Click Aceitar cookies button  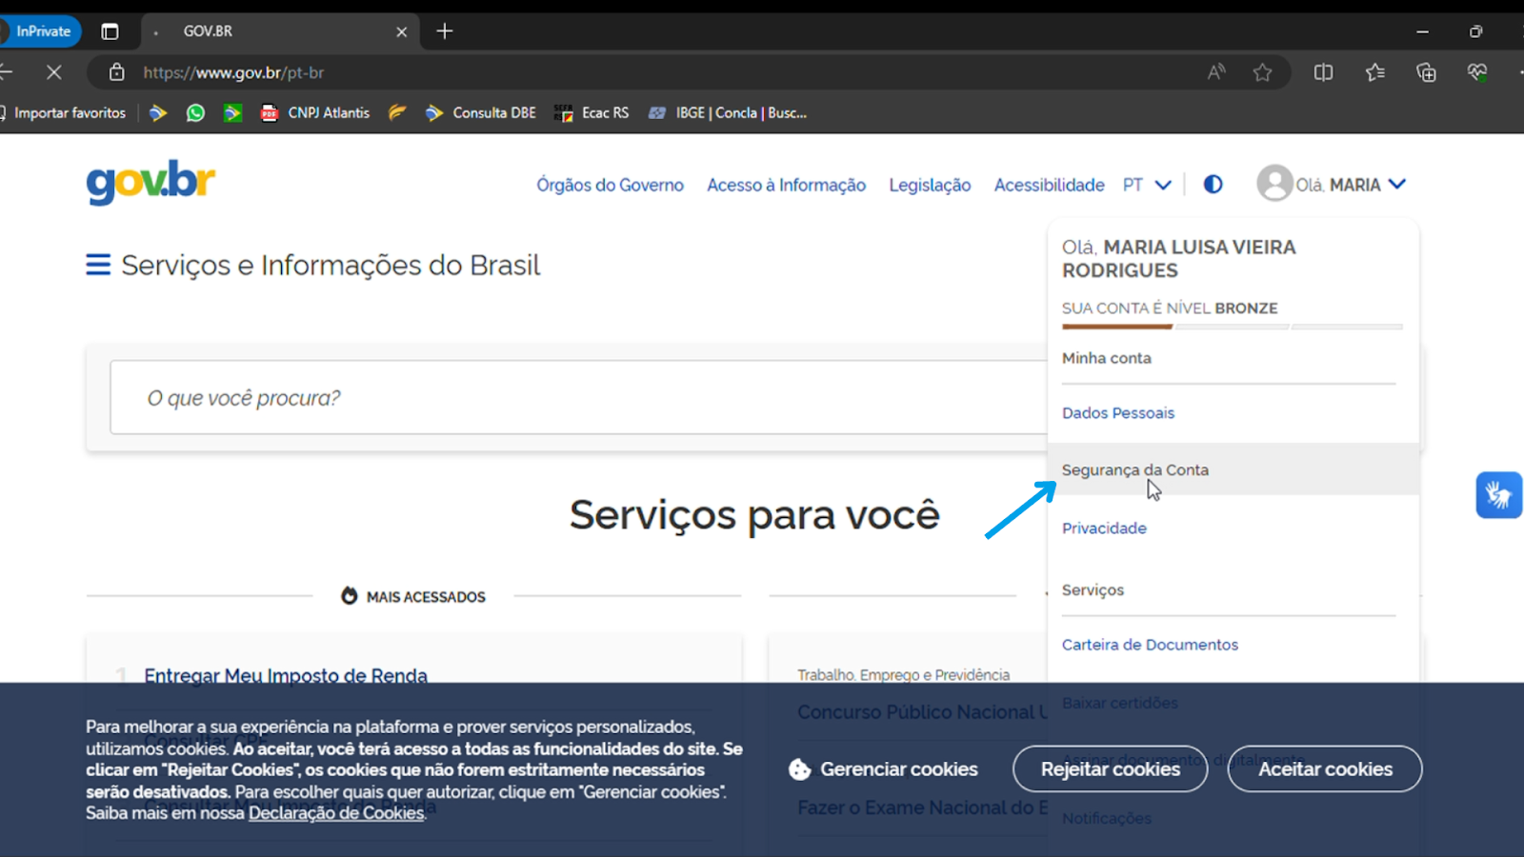click(1325, 768)
